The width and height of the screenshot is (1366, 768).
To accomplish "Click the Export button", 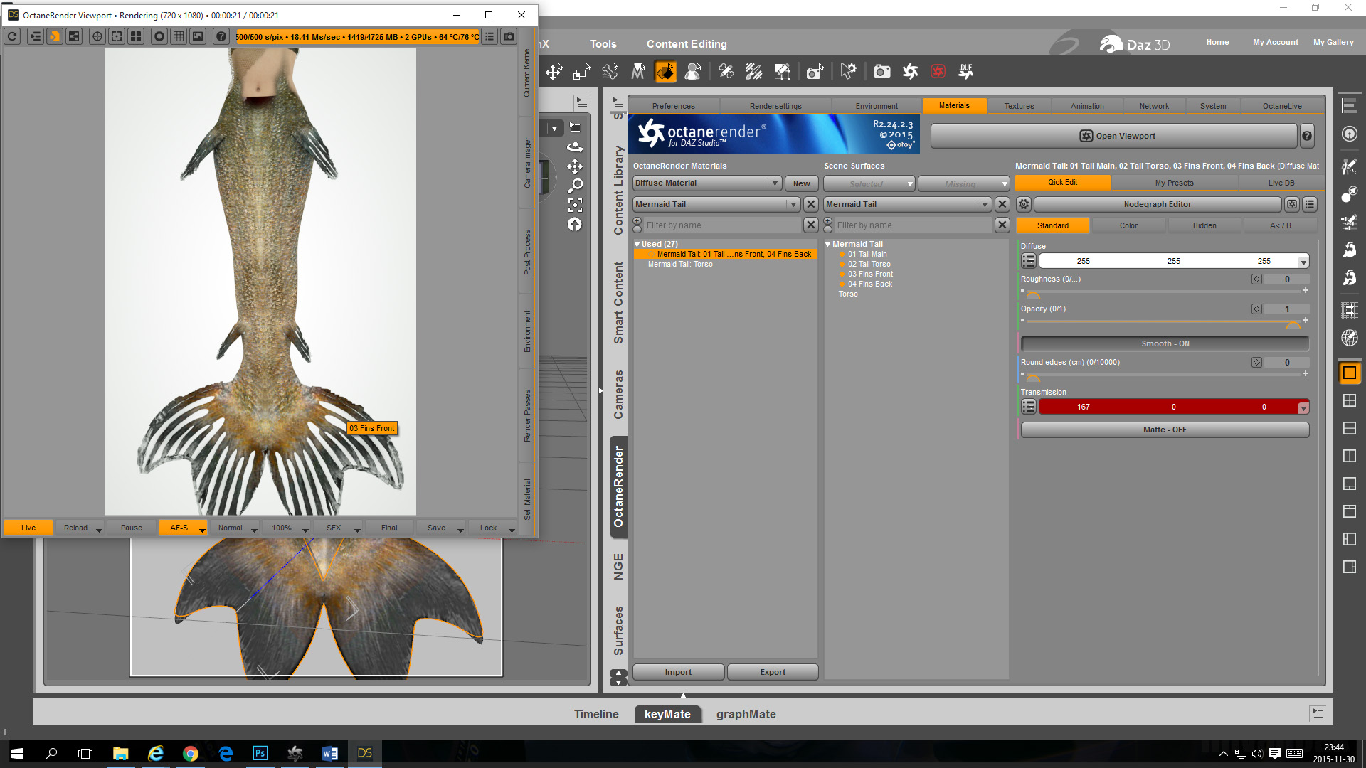I will pos(772,672).
